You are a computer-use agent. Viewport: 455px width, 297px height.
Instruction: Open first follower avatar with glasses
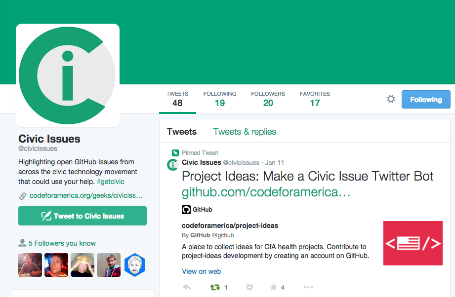[30, 265]
